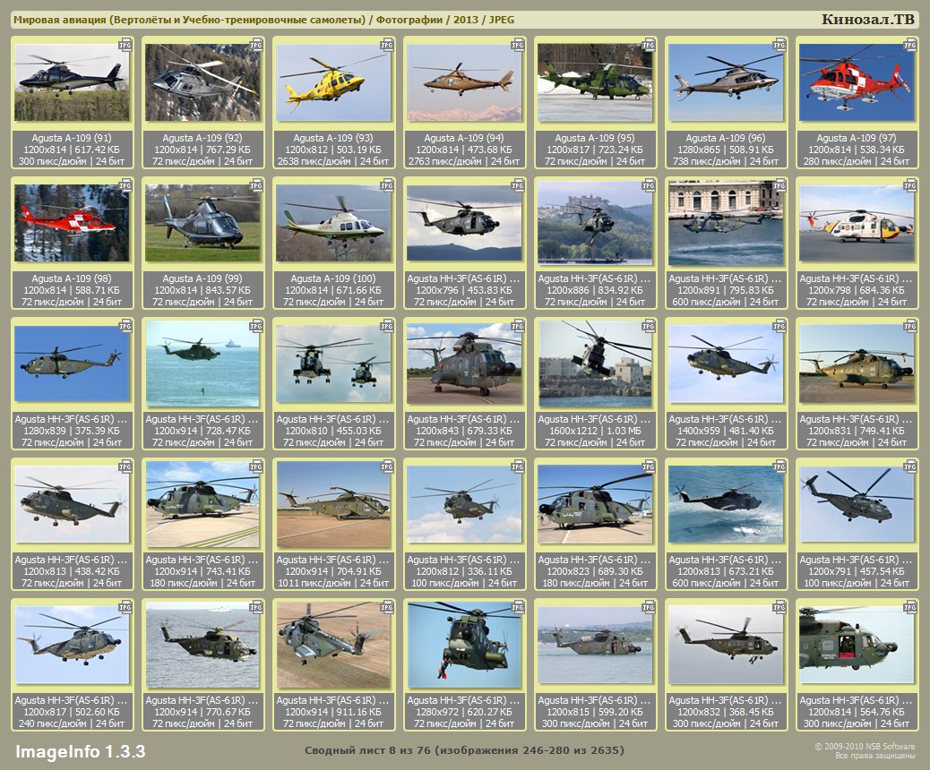The width and height of the screenshot is (930, 770).
Task: Click the JPG badge on Agusta A-109 (93)
Action: pyautogui.click(x=387, y=44)
